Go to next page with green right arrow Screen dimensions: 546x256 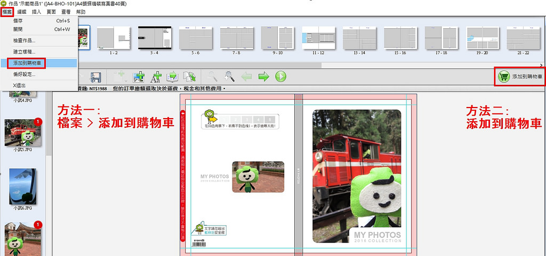[263, 77]
